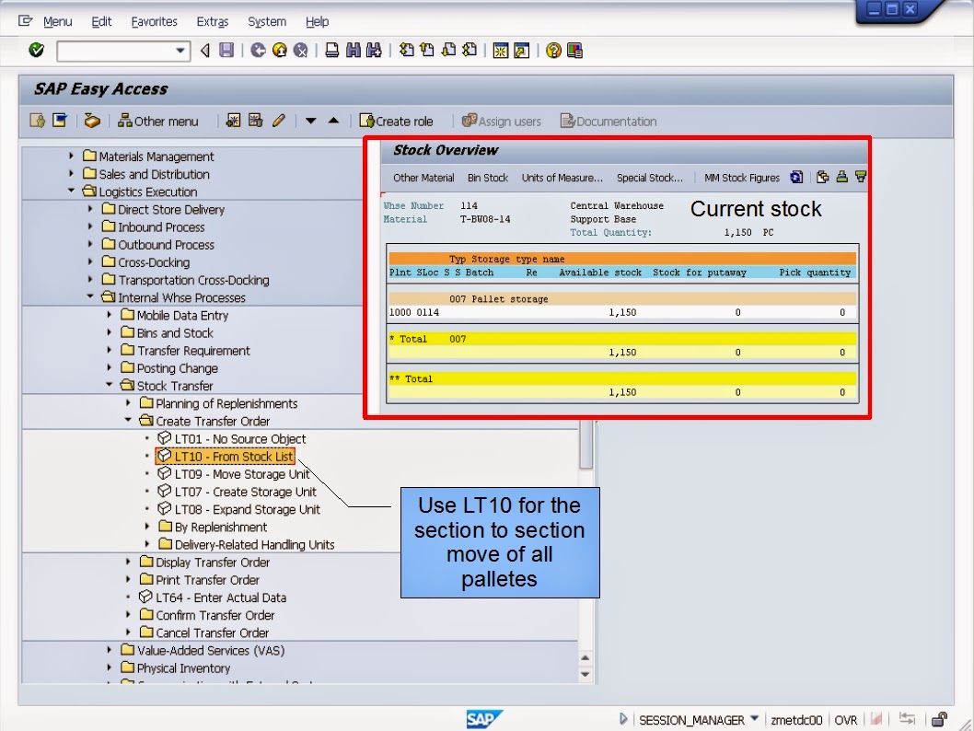Click the Assign users button
The image size is (974, 731).
click(x=502, y=122)
